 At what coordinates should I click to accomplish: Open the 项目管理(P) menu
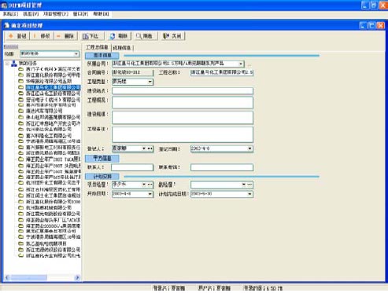(x=56, y=14)
